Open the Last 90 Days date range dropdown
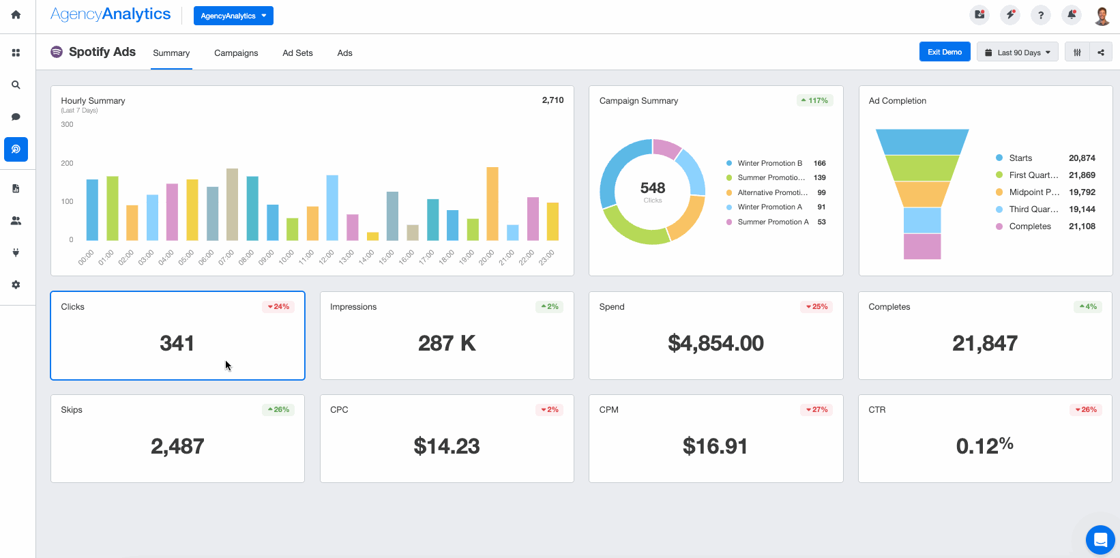This screenshot has width=1120, height=558. 1017,53
